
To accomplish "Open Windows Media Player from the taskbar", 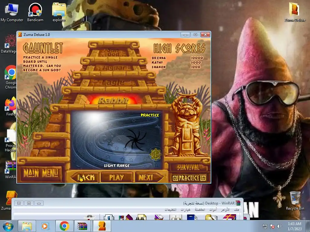I will point(45,226).
